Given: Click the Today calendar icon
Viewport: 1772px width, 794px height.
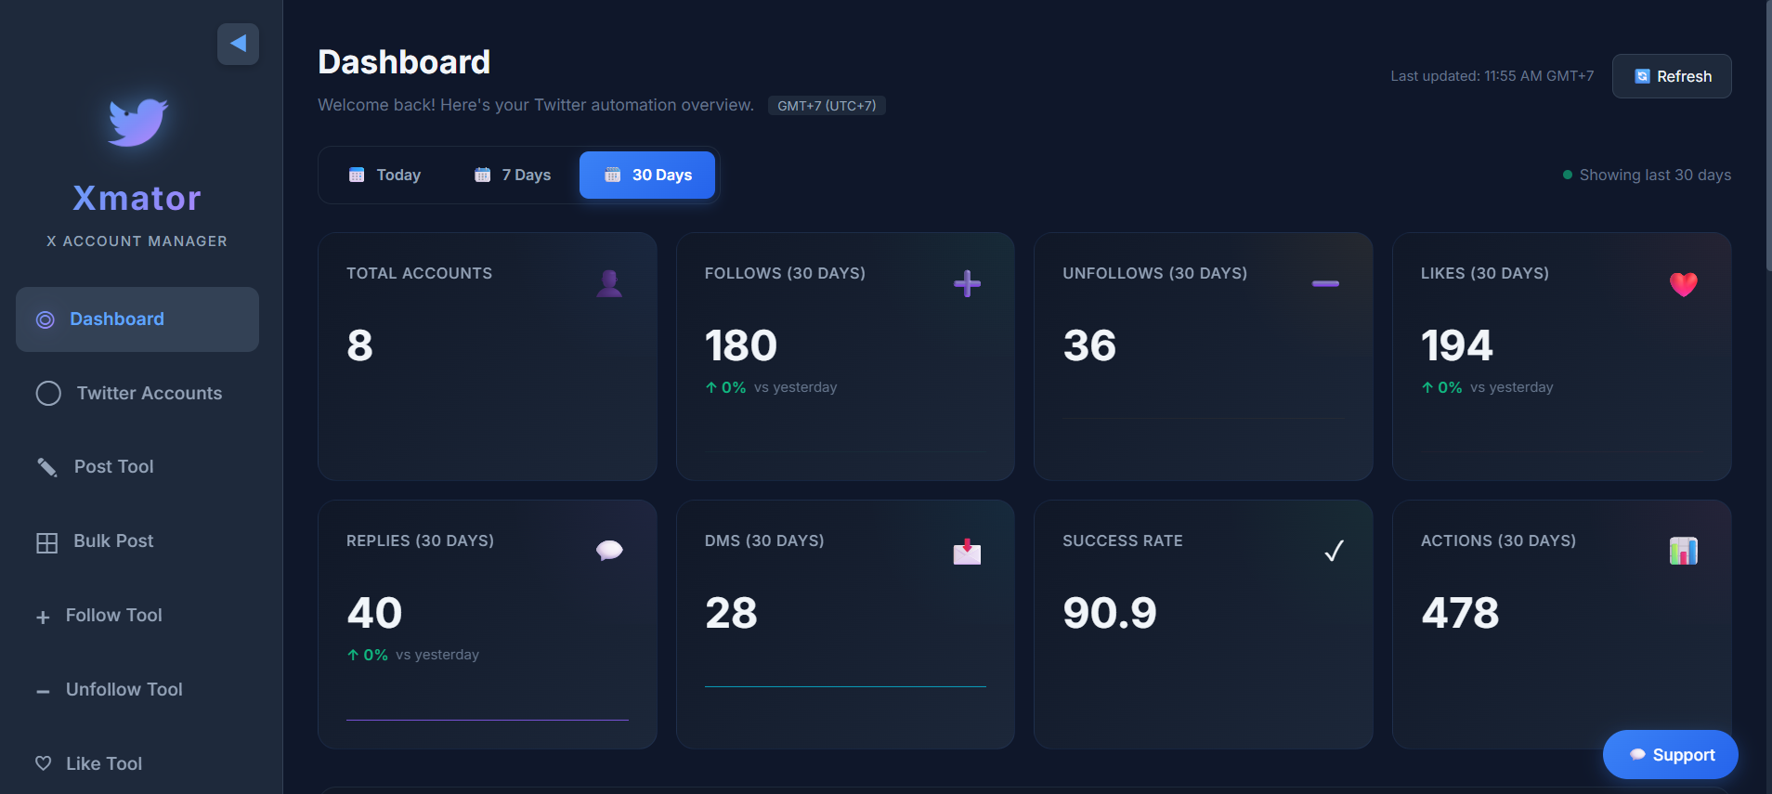Looking at the screenshot, I should 357,175.
